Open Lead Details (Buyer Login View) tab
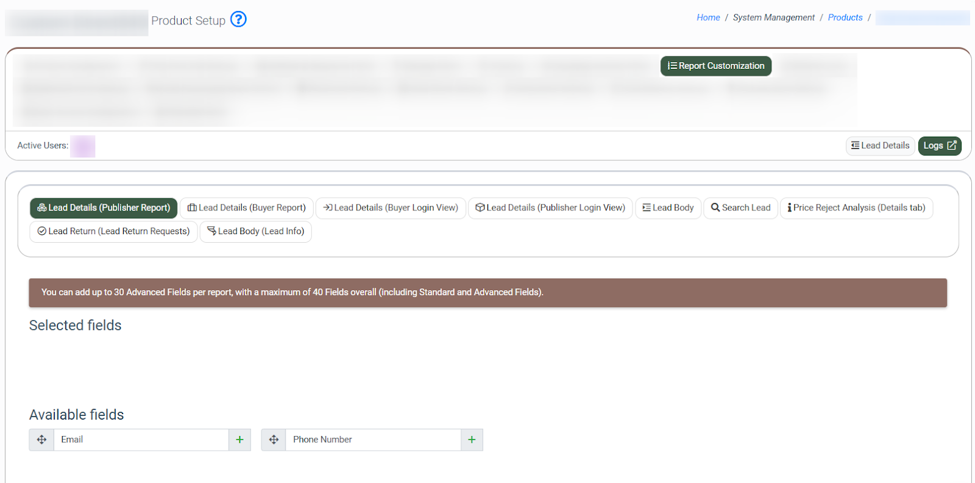The image size is (975, 483). tap(391, 208)
